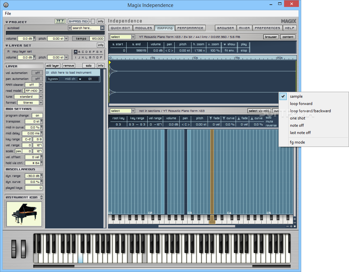Click the tempo button

(81, 39)
